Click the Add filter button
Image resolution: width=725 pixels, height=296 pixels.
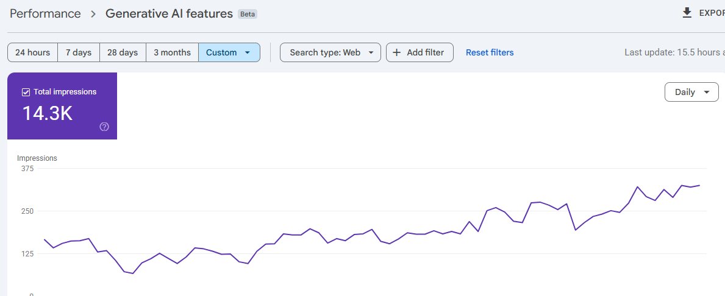click(420, 52)
